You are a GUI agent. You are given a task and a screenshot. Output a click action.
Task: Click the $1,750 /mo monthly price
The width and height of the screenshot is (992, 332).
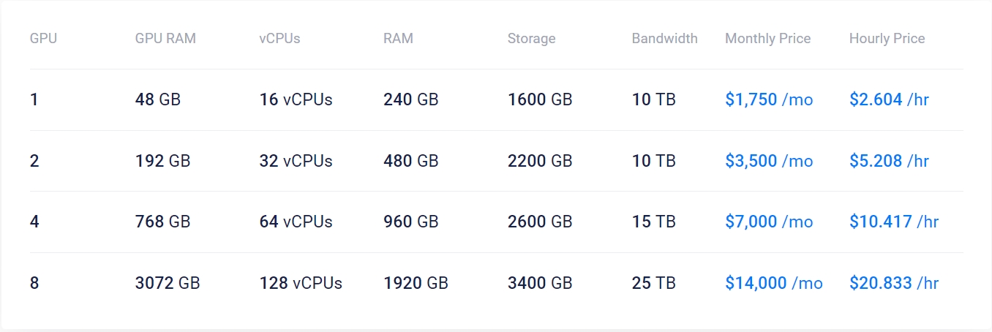click(768, 99)
